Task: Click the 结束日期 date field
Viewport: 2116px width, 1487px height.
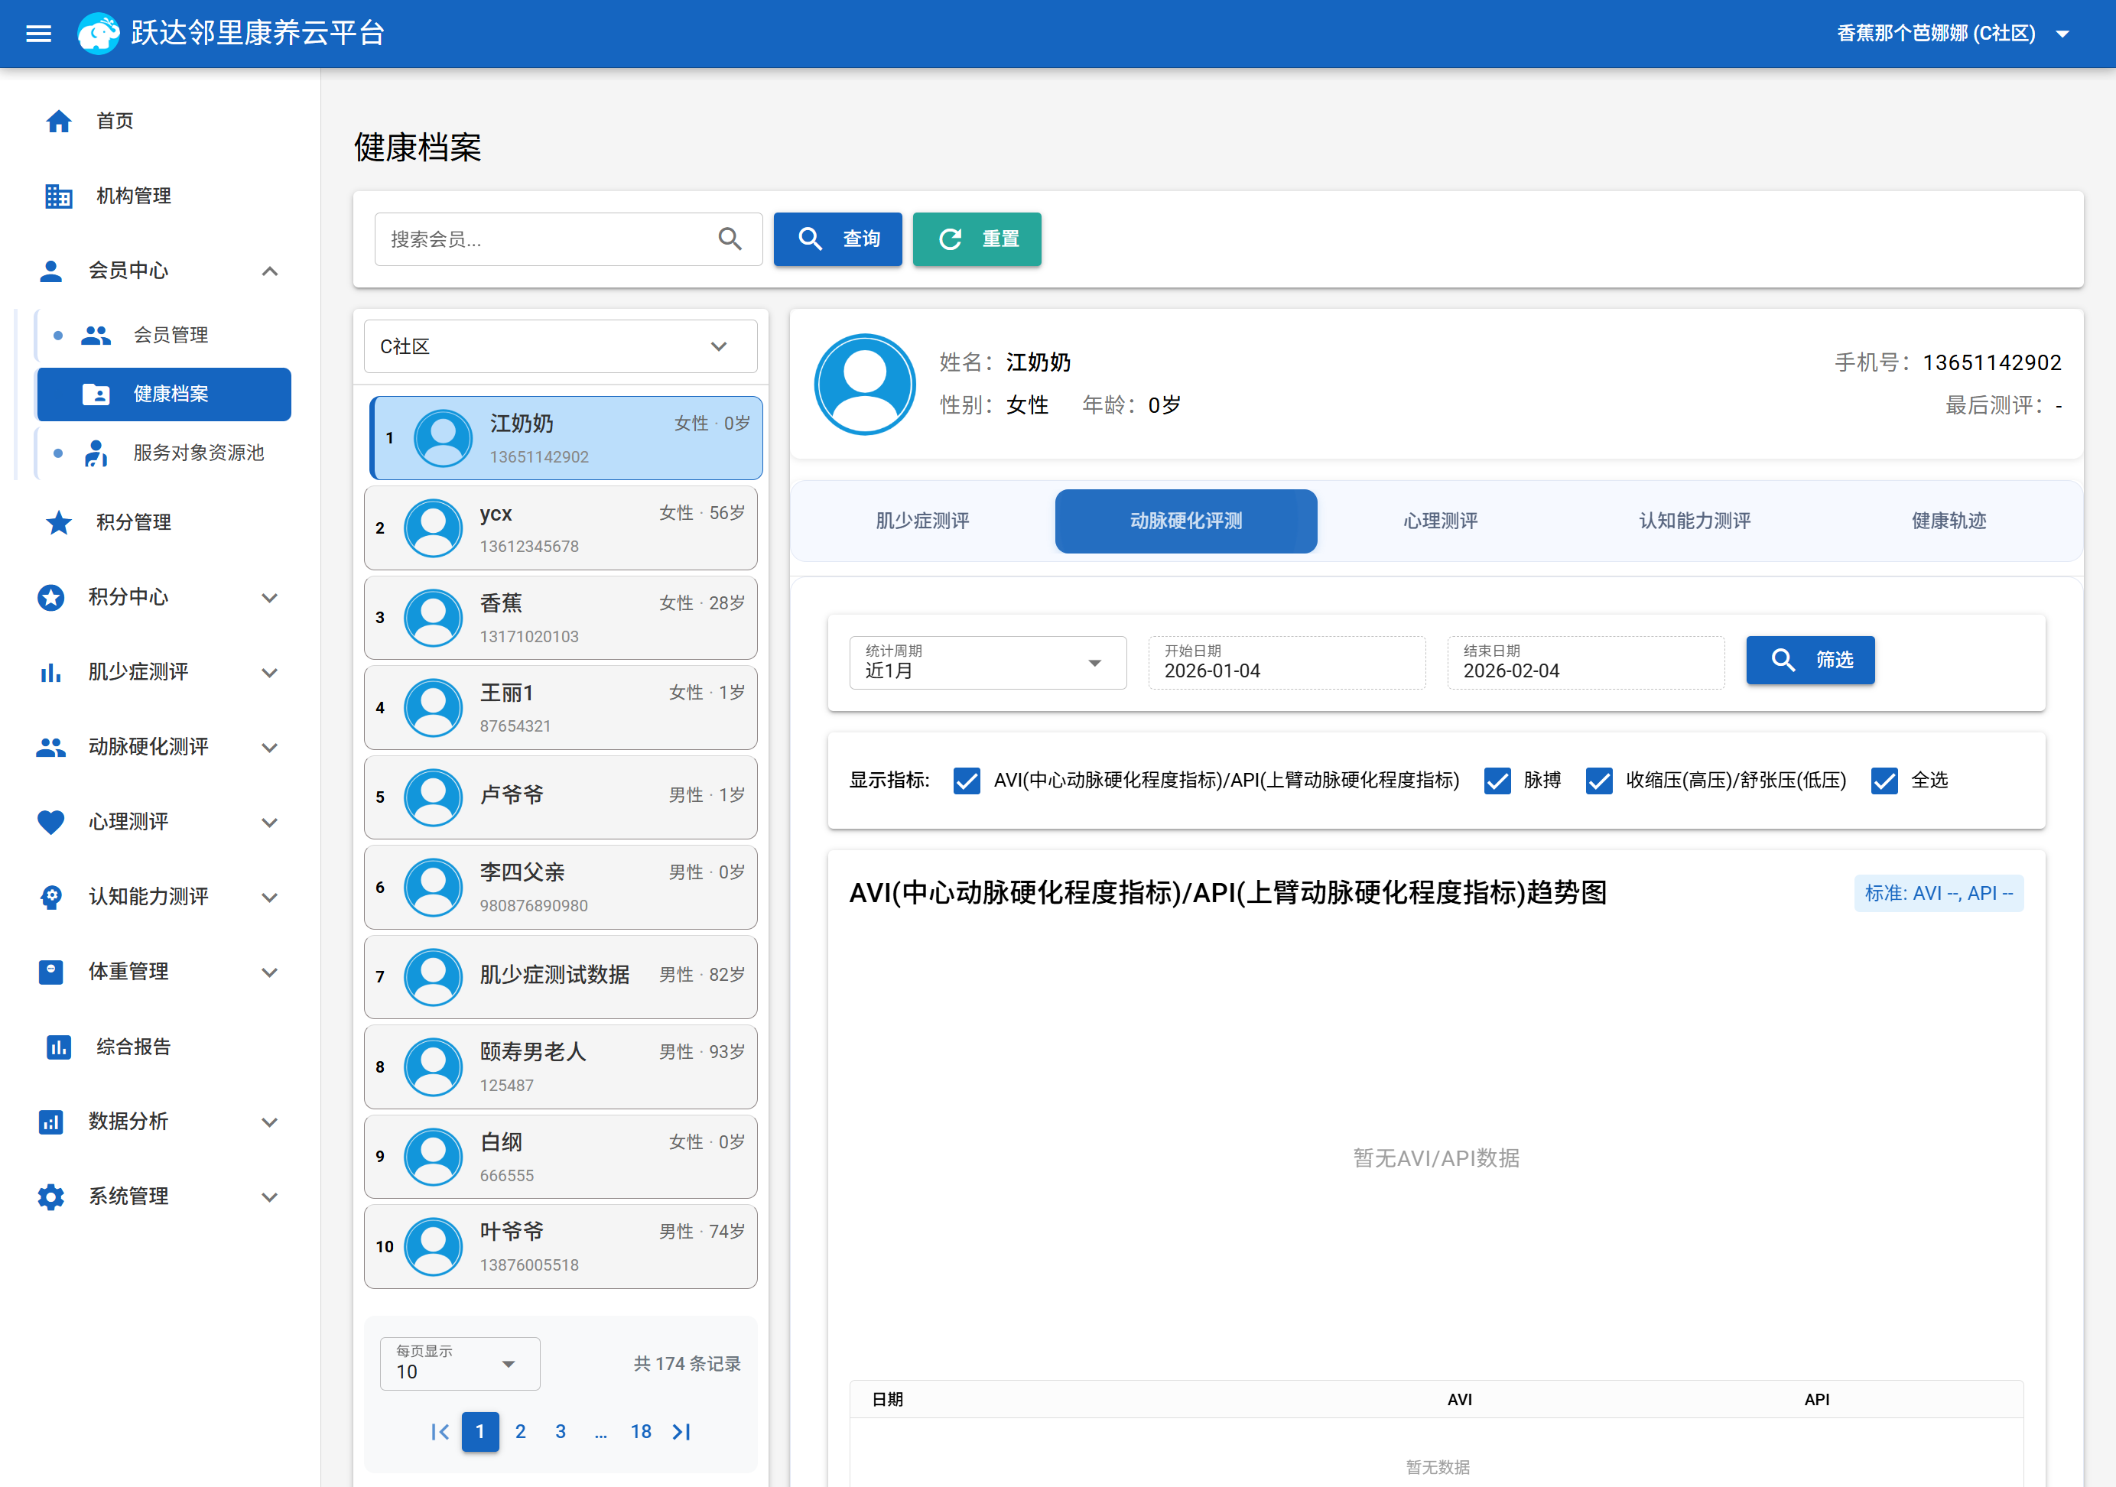Action: (x=1586, y=662)
